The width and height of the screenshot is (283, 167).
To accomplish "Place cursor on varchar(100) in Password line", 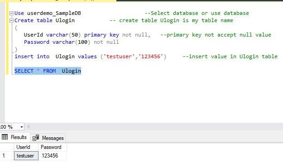I will 71,42.
